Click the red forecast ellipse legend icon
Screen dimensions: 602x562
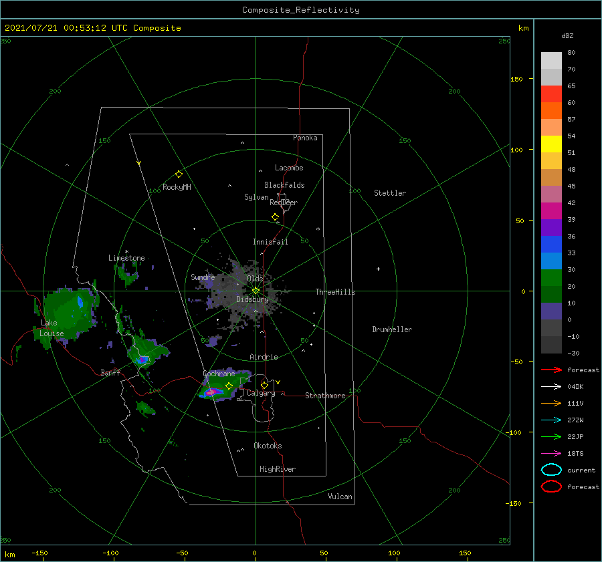[x=551, y=486]
